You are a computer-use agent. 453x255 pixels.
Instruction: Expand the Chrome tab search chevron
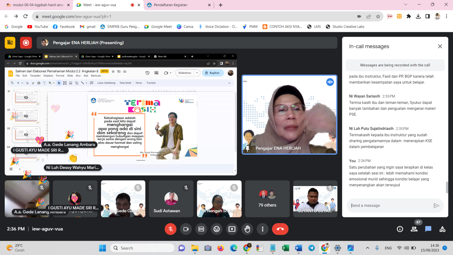pos(405,5)
